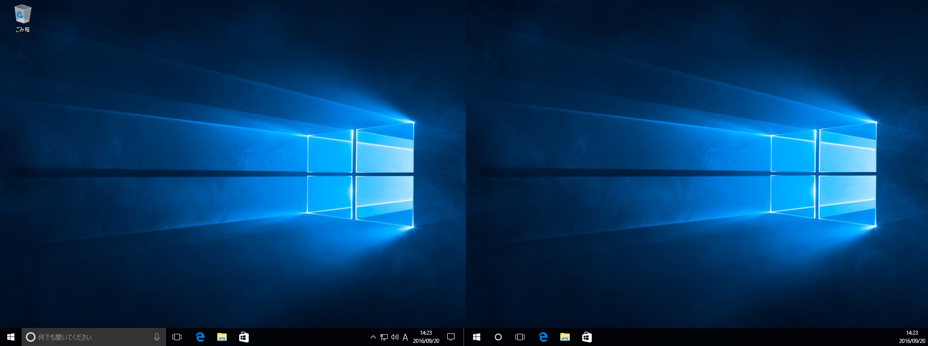Image resolution: width=928 pixels, height=346 pixels.
Task: Open Task View on right taskbar
Action: 520,337
